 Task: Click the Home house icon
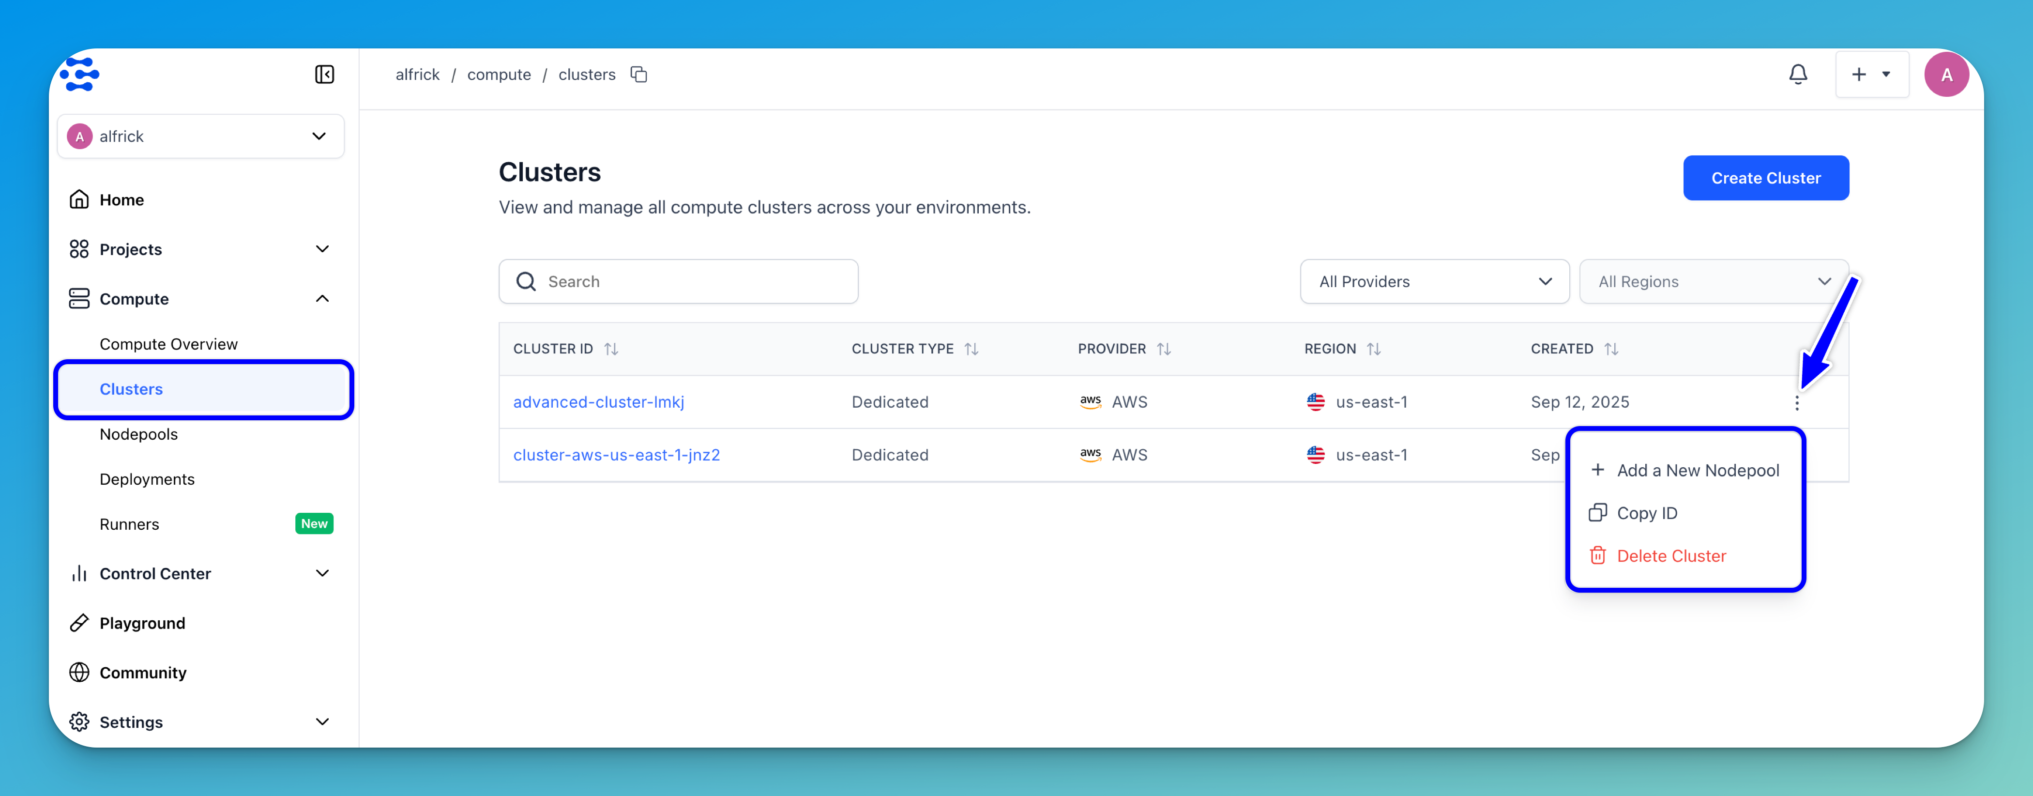pos(79,199)
